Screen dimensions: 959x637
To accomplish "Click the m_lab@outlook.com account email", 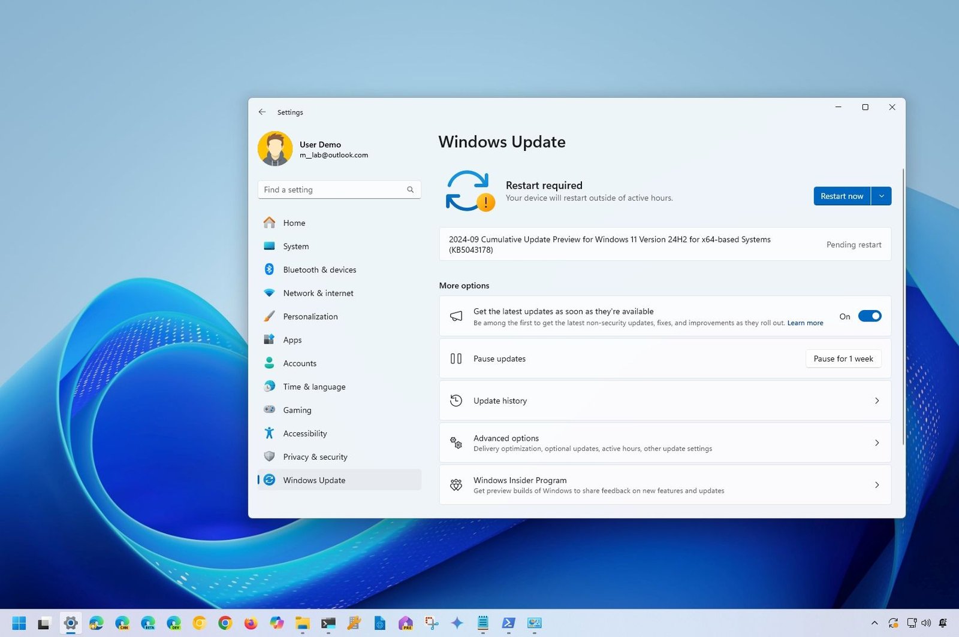I will pyautogui.click(x=334, y=155).
